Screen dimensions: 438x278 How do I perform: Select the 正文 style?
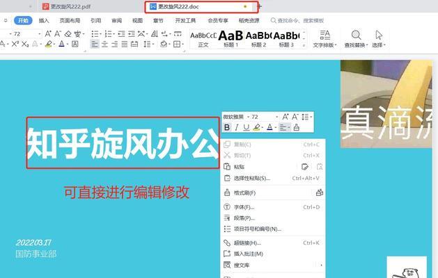203,40
